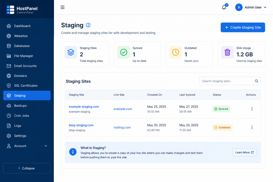Open the hamburger menu icon
273x182 pixels.
point(62,7)
